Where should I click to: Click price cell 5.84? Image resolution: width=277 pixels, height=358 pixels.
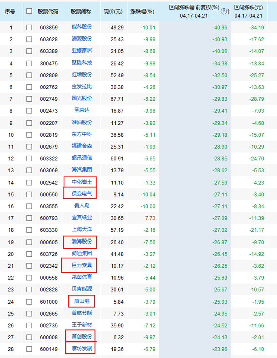point(118,302)
